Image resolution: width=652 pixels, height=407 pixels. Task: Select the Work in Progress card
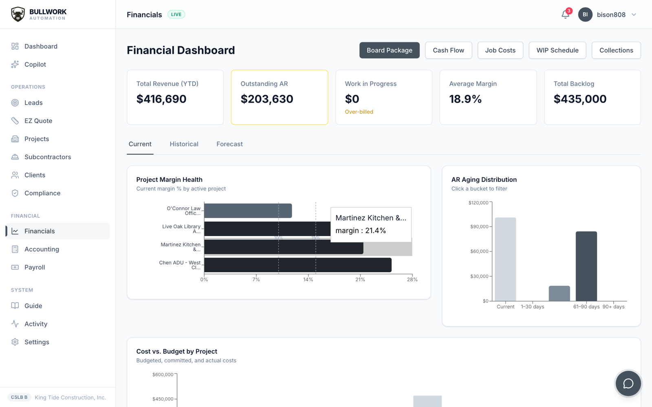384,97
